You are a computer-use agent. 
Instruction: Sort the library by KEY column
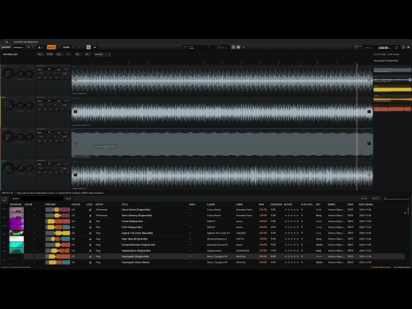[x=318, y=205]
